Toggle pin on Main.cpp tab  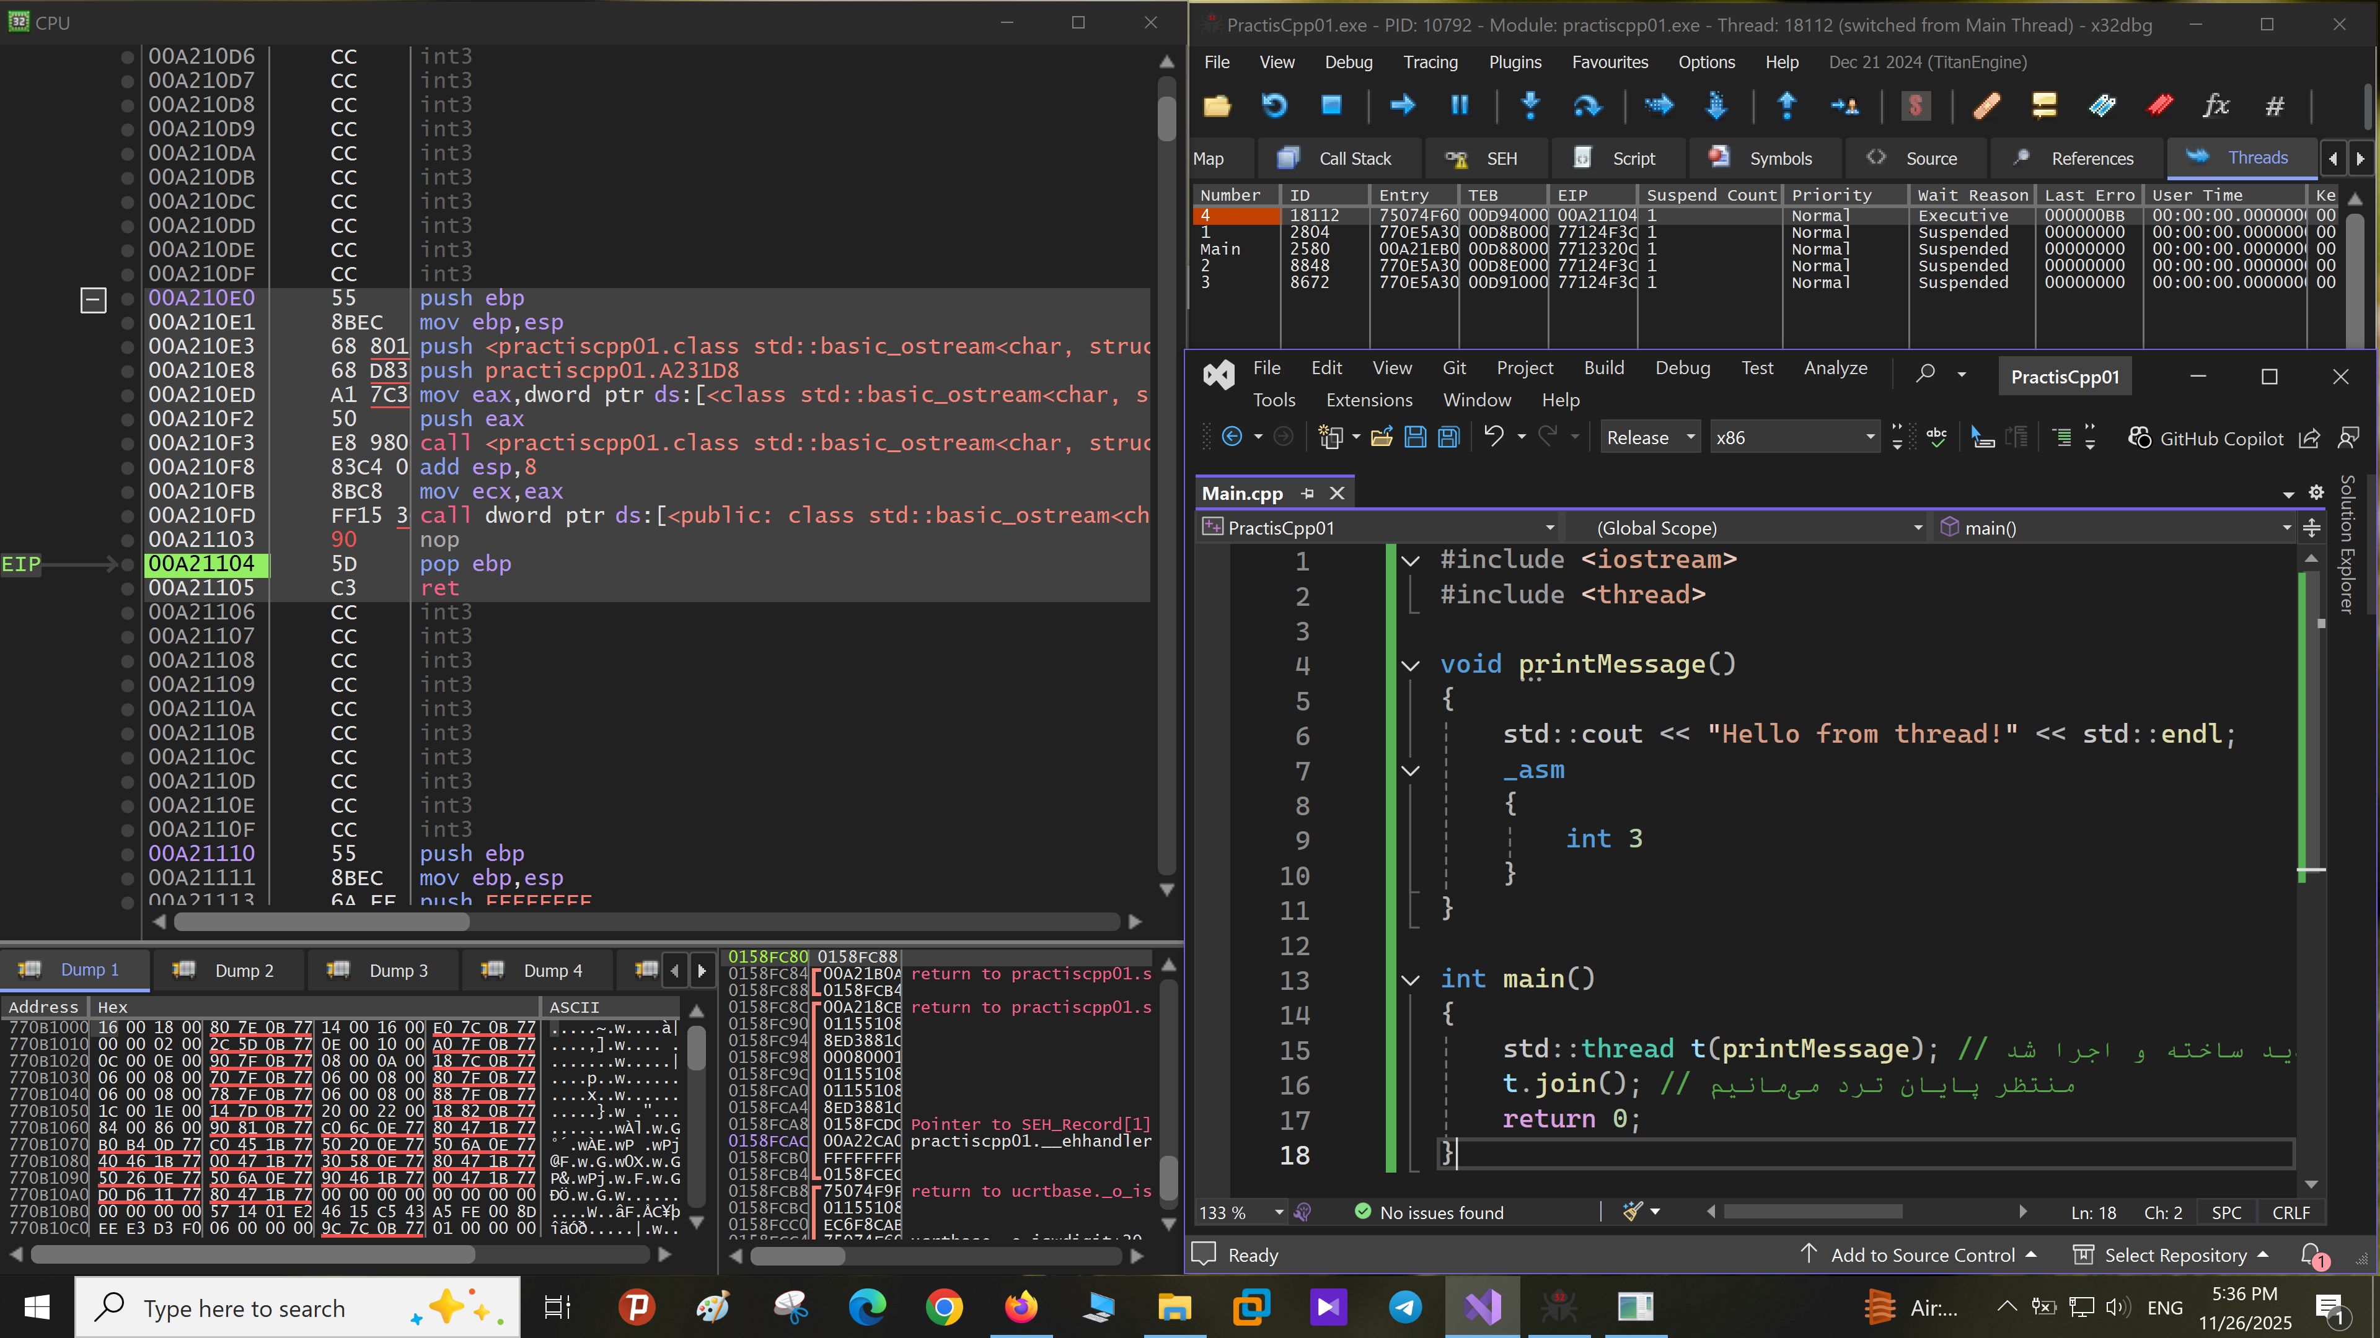[x=1307, y=493]
